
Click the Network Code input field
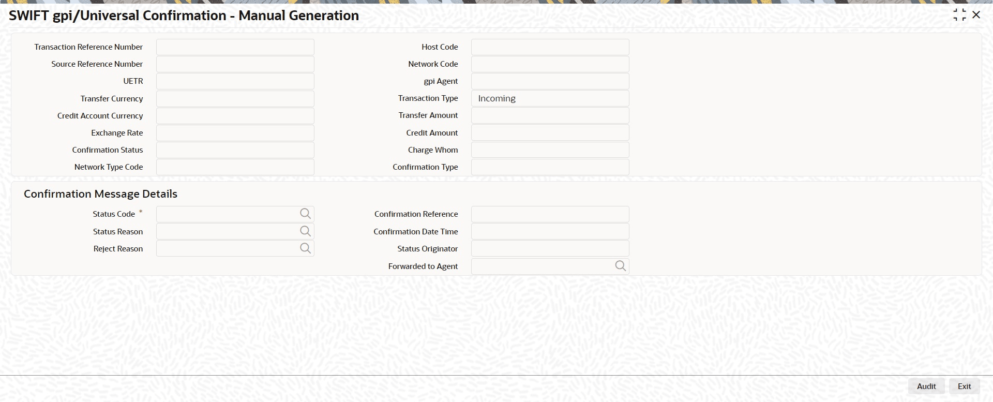550,64
